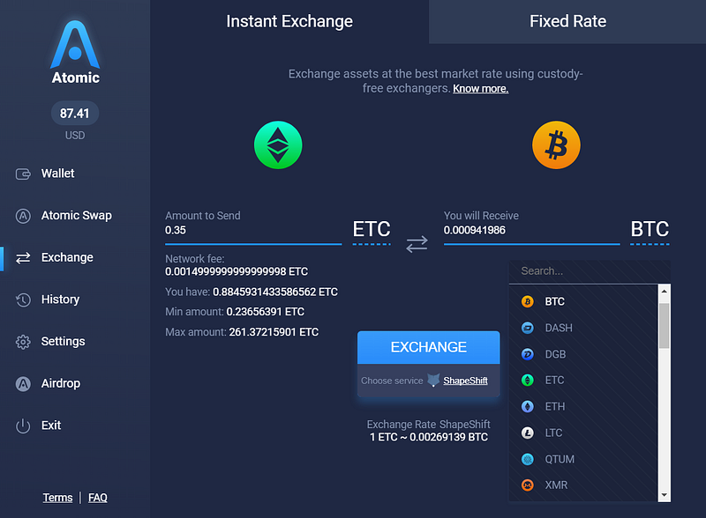The image size is (706, 518).
Task: Click the 87.41 balance badge
Action: coord(75,114)
